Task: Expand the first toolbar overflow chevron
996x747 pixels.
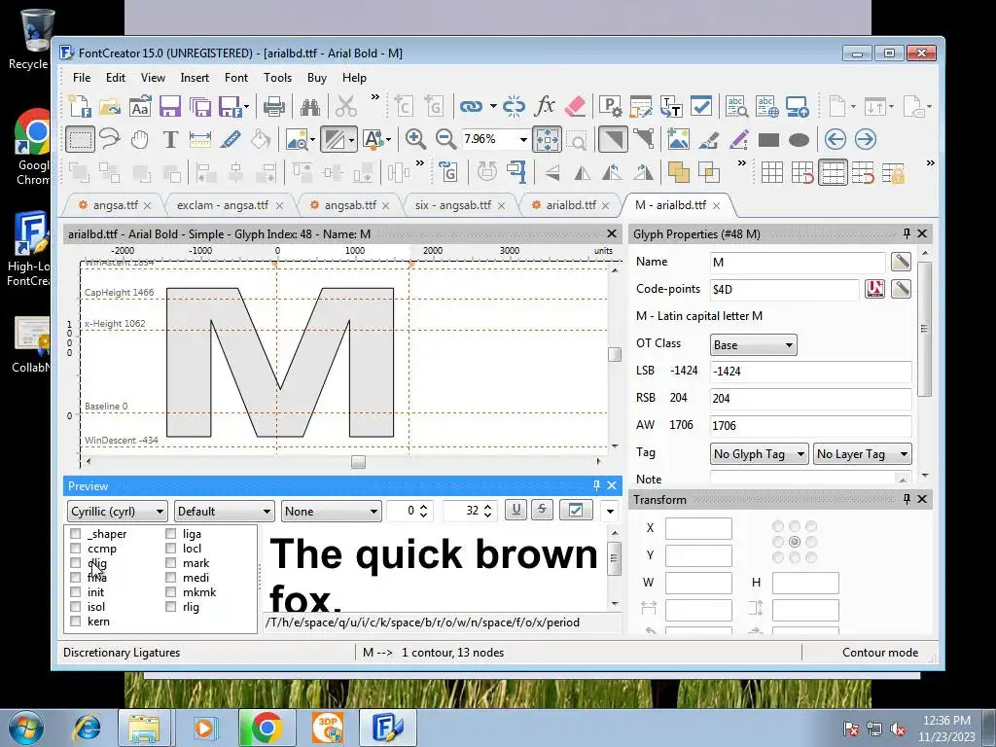Action: pos(375,97)
